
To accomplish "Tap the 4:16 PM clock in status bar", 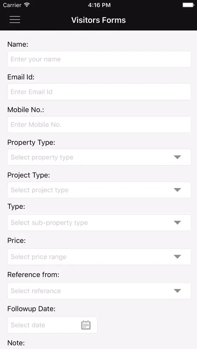I will coord(99,5).
